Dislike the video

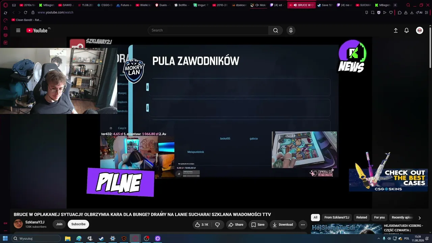click(217, 224)
